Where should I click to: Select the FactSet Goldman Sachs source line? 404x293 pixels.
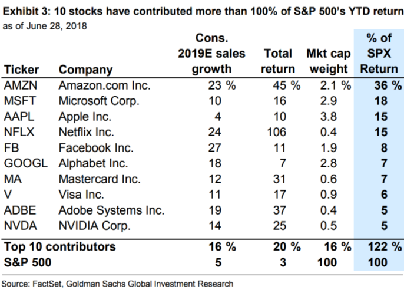[118, 284]
